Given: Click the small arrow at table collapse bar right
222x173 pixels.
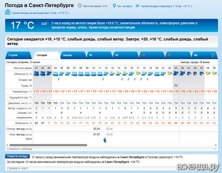Looking at the screenshot, I should click(215, 149).
